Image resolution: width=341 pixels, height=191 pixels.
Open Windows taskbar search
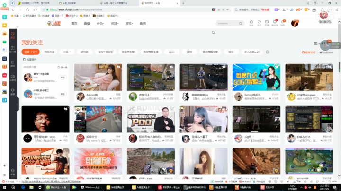coord(13,187)
